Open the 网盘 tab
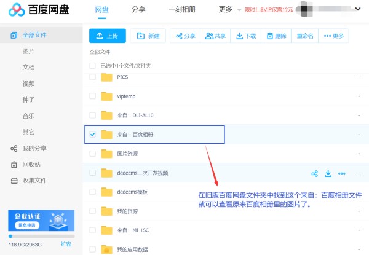 pos(102,10)
